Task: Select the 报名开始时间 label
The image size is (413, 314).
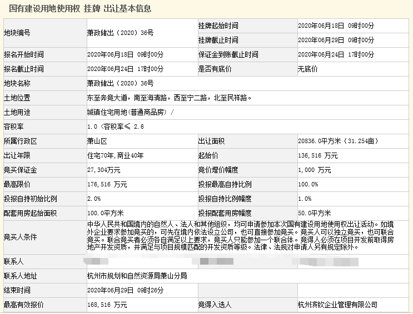Action: click(x=24, y=55)
